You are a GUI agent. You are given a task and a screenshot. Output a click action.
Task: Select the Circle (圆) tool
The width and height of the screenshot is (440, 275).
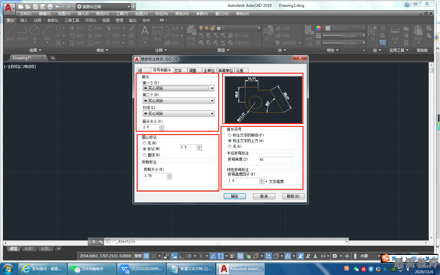point(34,33)
